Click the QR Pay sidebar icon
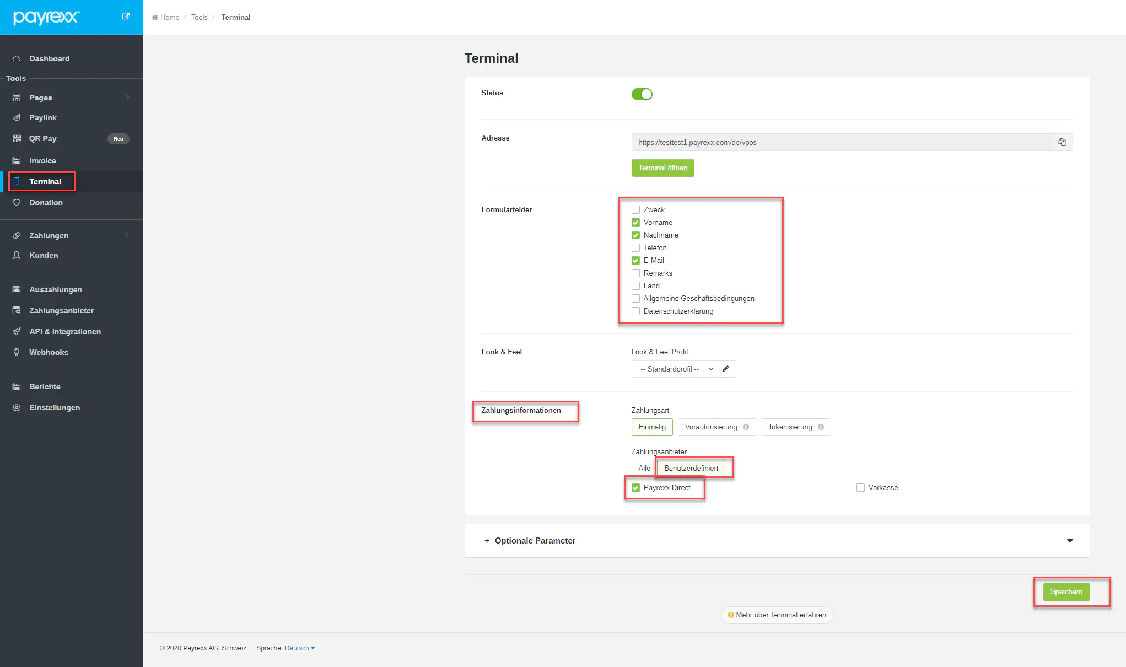The width and height of the screenshot is (1126, 667). coord(17,138)
